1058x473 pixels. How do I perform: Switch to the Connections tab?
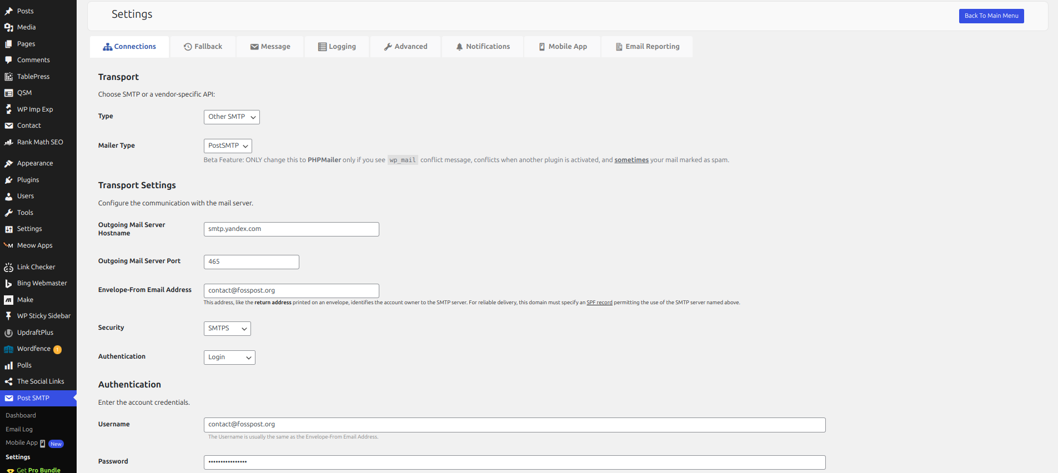[129, 47]
